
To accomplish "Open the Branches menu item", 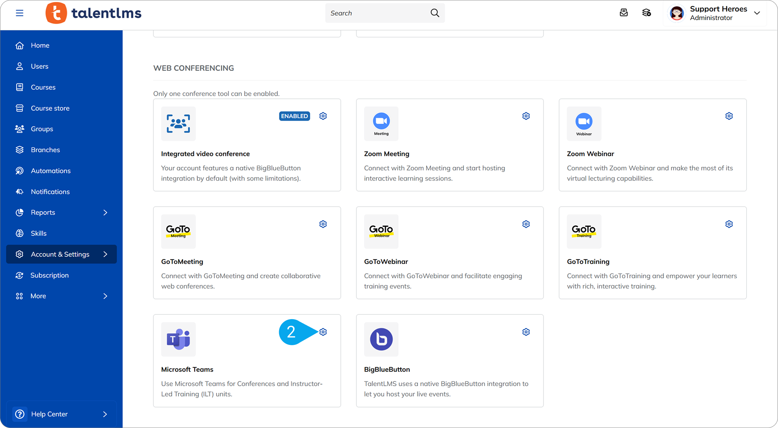I will tap(45, 150).
